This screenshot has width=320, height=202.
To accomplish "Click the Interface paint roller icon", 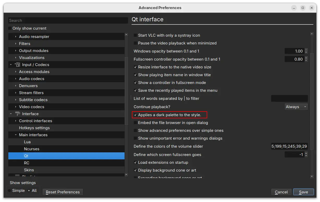I will pos(17,114).
